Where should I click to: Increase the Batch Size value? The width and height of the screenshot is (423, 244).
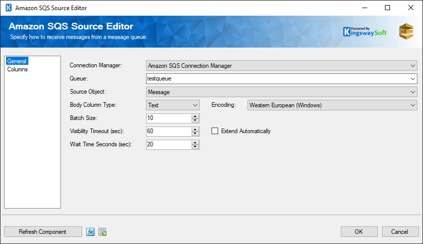tap(195, 116)
